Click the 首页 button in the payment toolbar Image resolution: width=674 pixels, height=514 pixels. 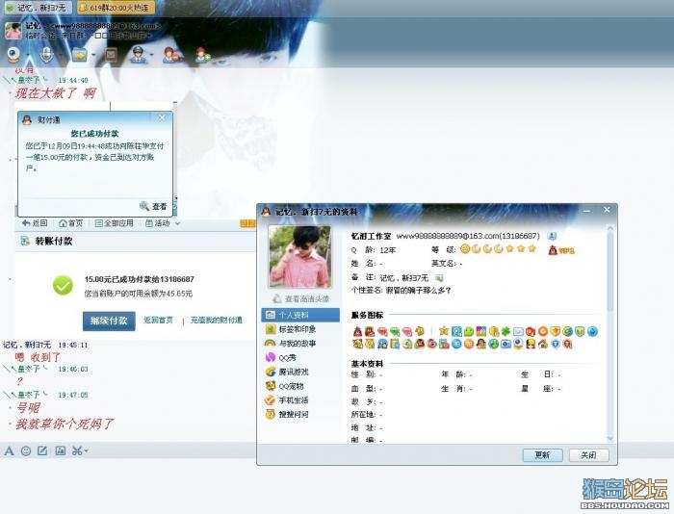coord(70,223)
